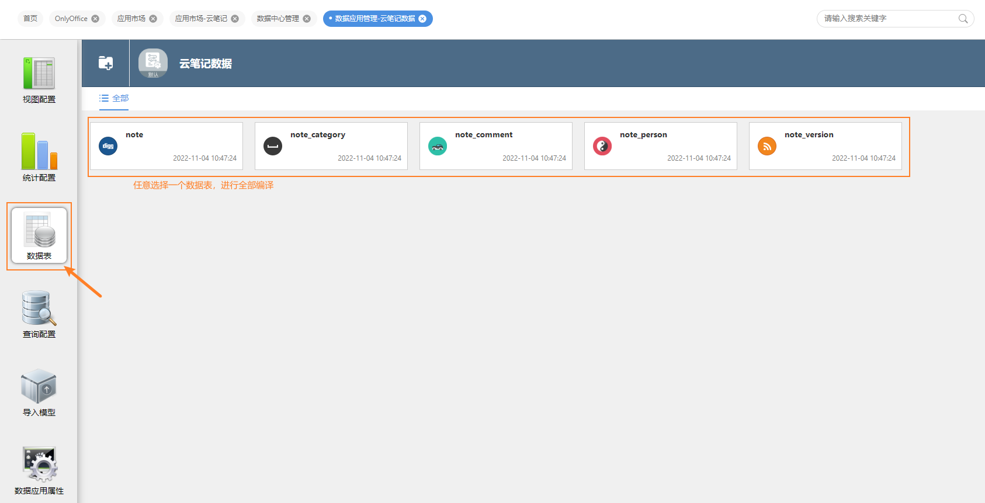Screen dimensions: 985x503
Task: Open 数据应用属性 gear icon
Action: click(x=39, y=464)
